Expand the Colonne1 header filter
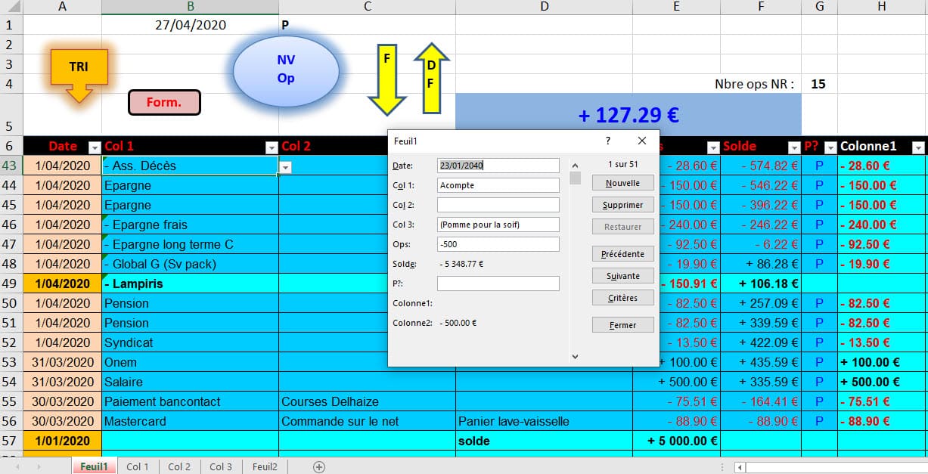 (x=918, y=147)
